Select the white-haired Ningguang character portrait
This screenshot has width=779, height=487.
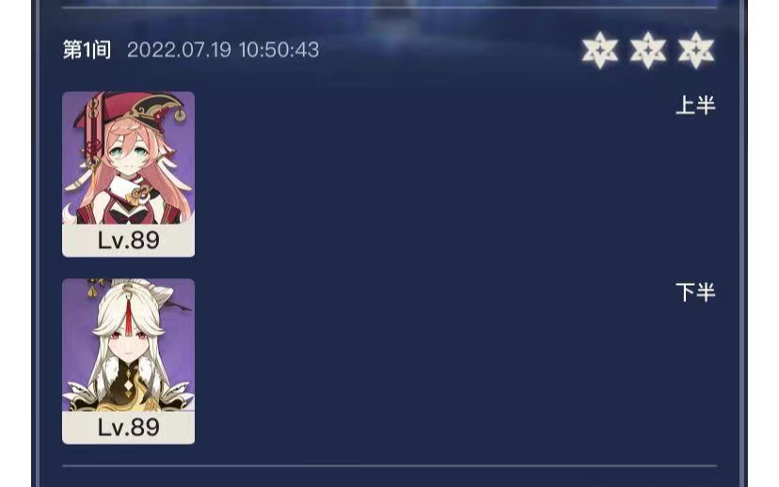pyautogui.click(x=128, y=345)
